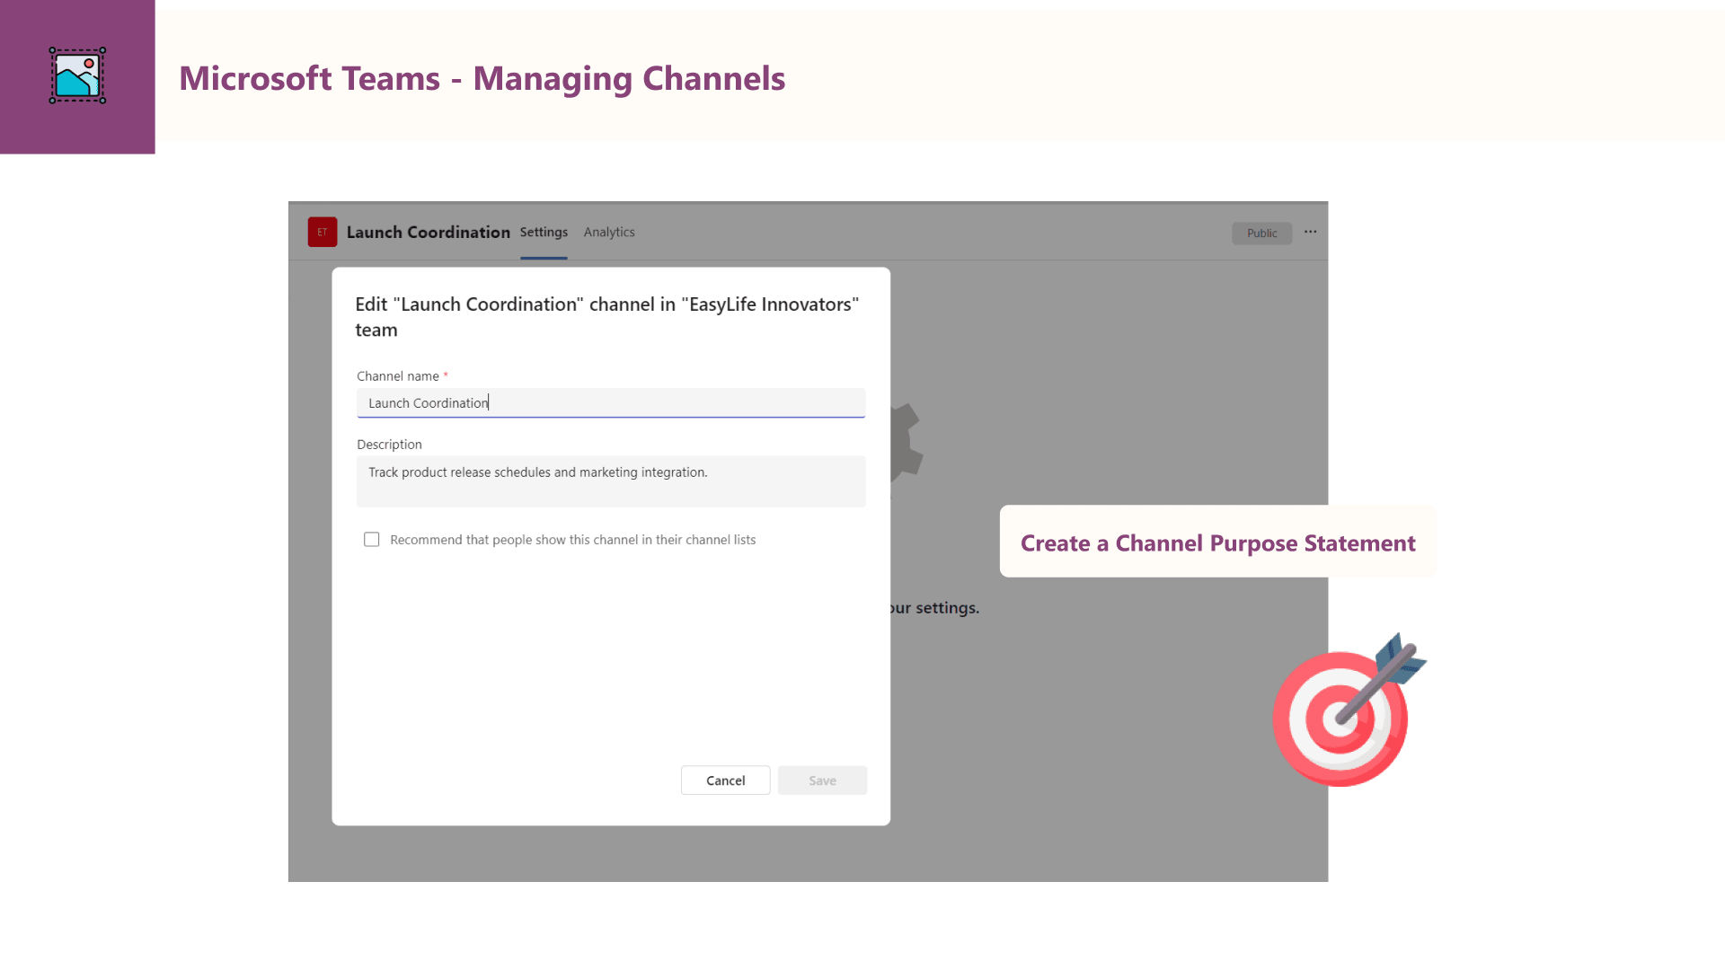The width and height of the screenshot is (1725, 970).
Task: Click the Launch Coordination header title
Action: tap(428, 232)
